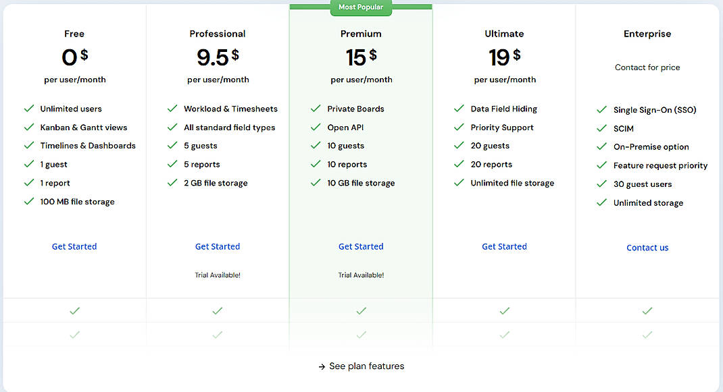Screen dimensions: 723x392
Task: Click the checkmark next to Unlimited file storage
Action: point(459,183)
